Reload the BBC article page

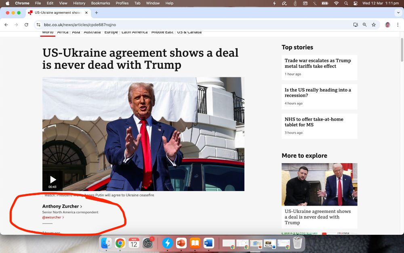tap(26, 25)
